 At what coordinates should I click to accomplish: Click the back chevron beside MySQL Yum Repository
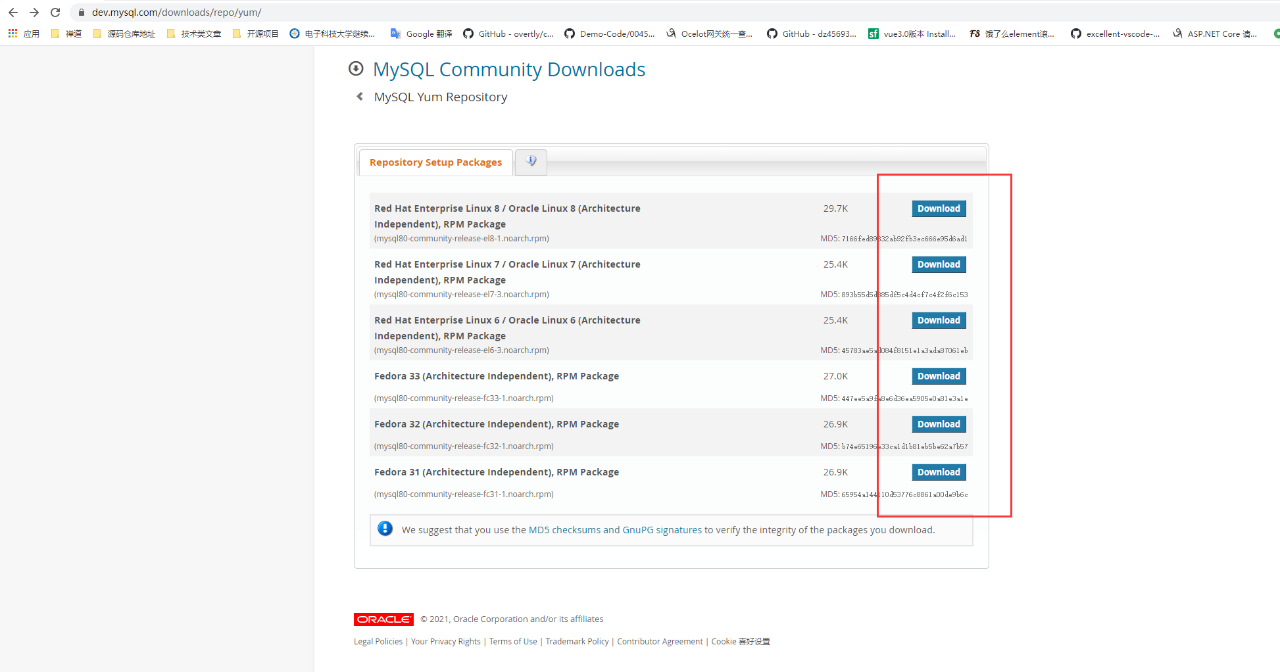[x=360, y=97]
